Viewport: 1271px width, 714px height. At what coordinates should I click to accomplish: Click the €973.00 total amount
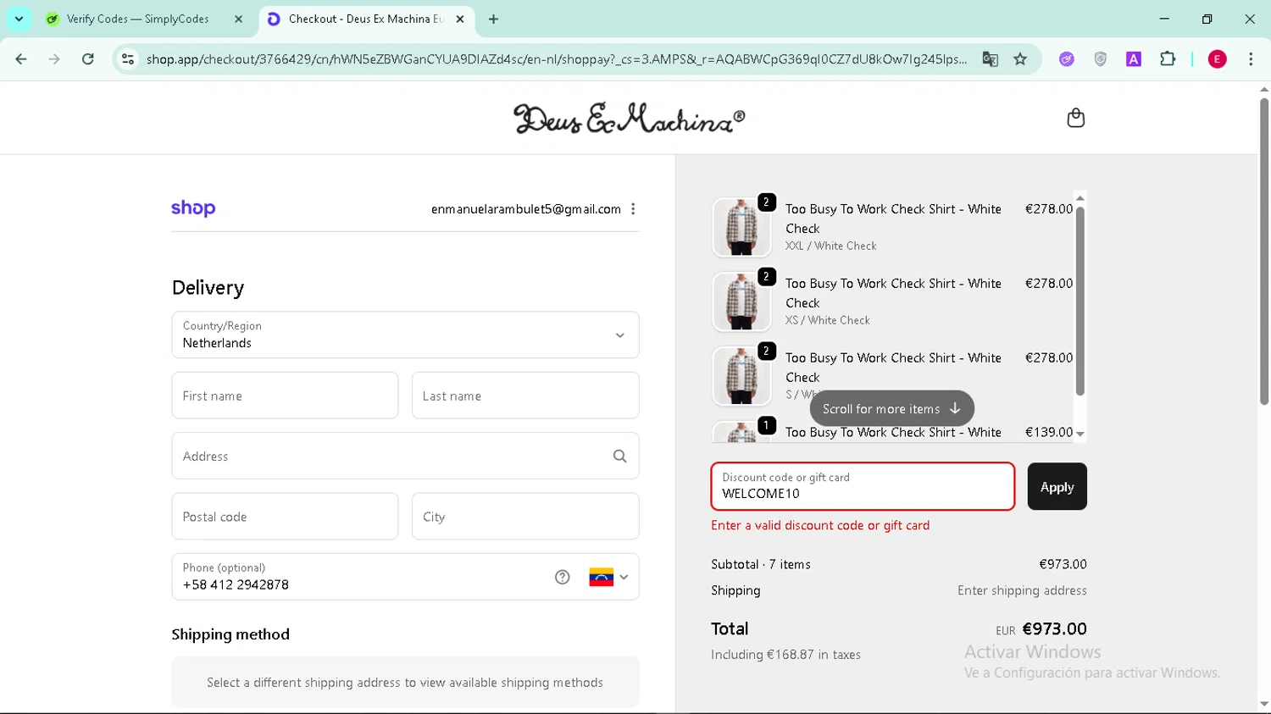[1054, 629]
